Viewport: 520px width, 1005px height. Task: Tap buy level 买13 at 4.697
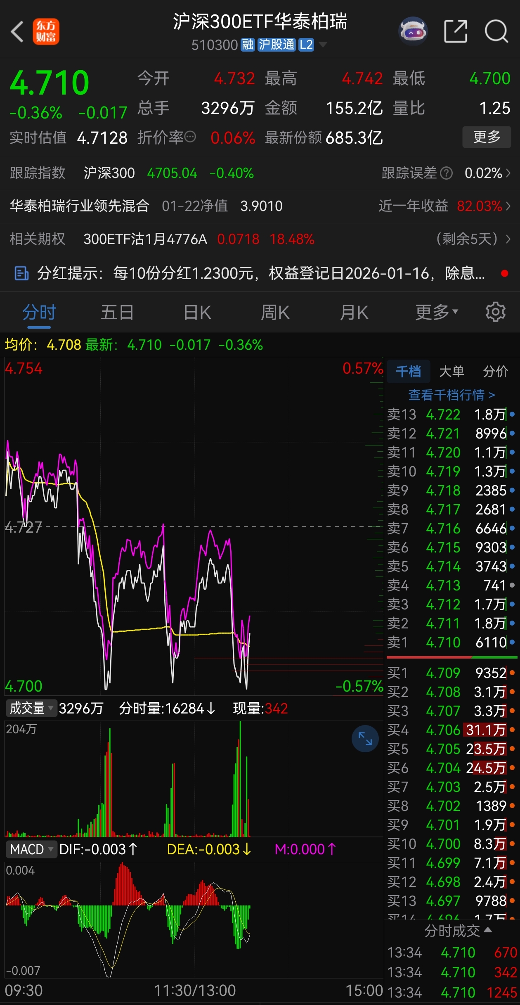coord(451,901)
